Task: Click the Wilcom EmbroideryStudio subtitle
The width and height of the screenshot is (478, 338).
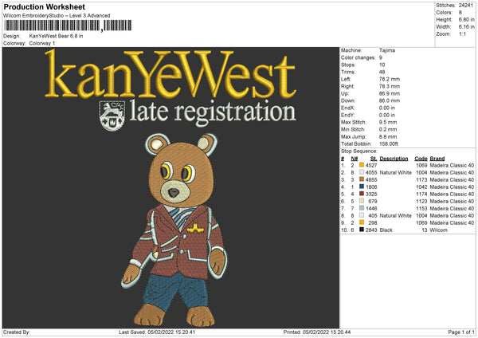Action: coord(57,16)
